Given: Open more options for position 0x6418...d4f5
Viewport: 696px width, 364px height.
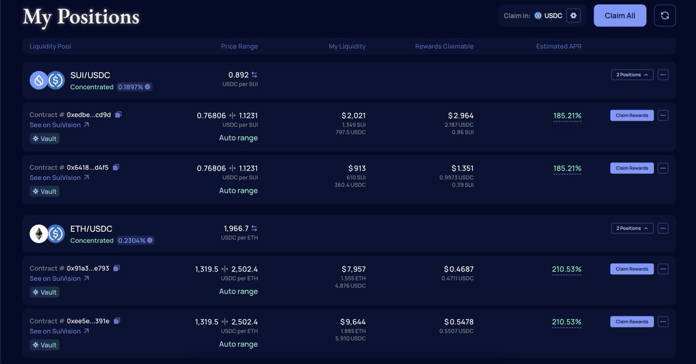Looking at the screenshot, I should pos(664,168).
